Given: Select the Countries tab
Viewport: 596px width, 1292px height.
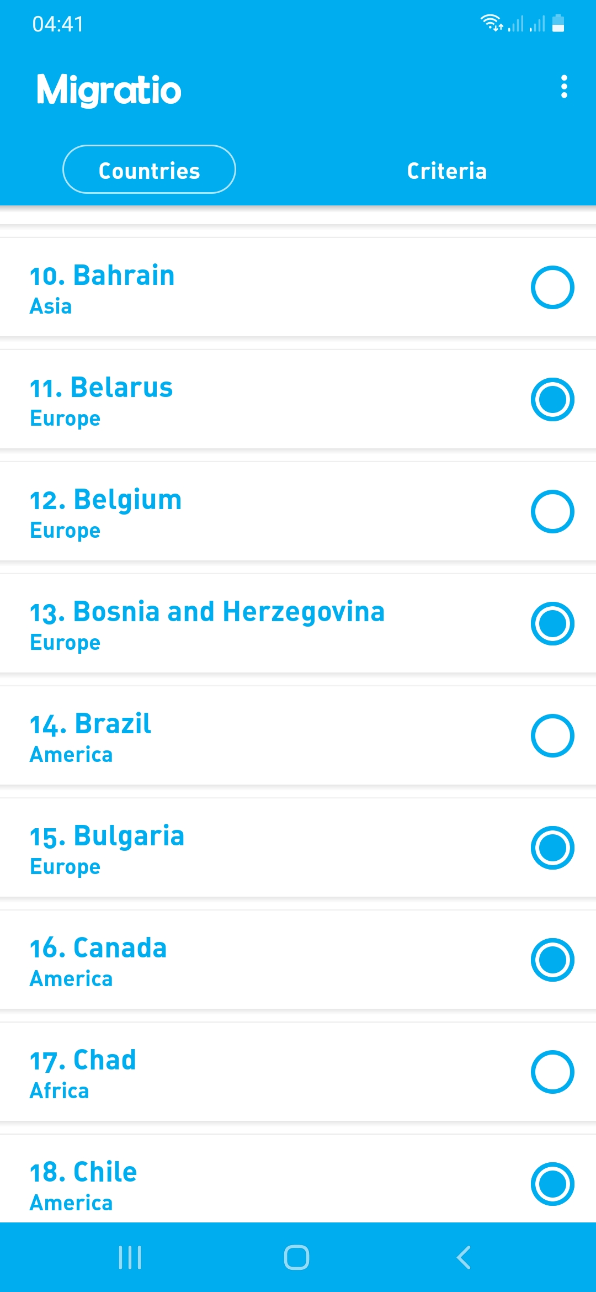Looking at the screenshot, I should pyautogui.click(x=149, y=170).
